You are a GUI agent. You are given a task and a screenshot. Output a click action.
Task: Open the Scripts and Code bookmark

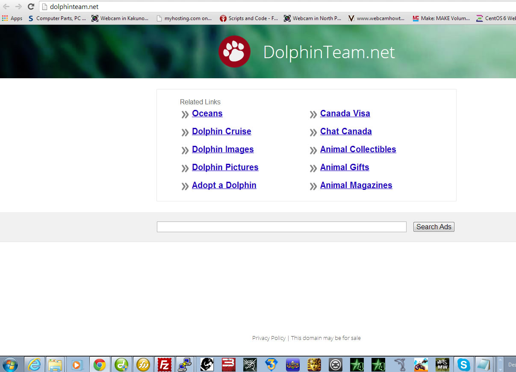pyautogui.click(x=249, y=18)
